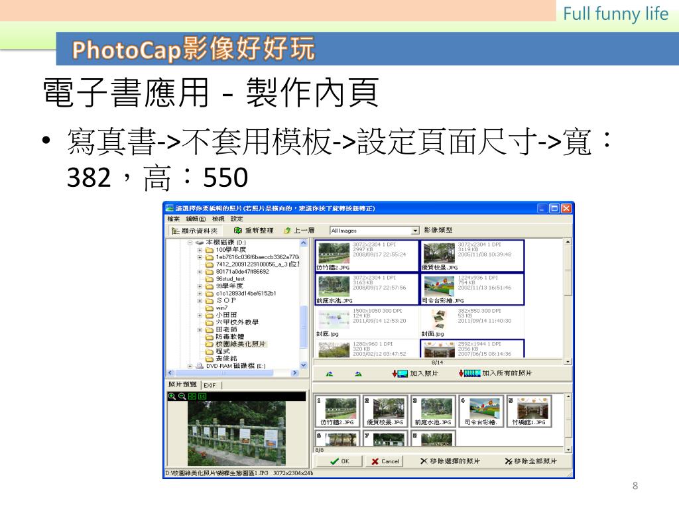The image size is (679, 509).
Task: Expand the 99學年度 folder node
Action: tap(200, 286)
